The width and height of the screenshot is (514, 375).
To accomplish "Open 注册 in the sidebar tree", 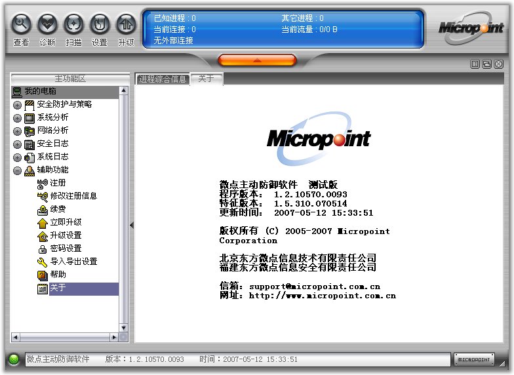I will pos(58,183).
